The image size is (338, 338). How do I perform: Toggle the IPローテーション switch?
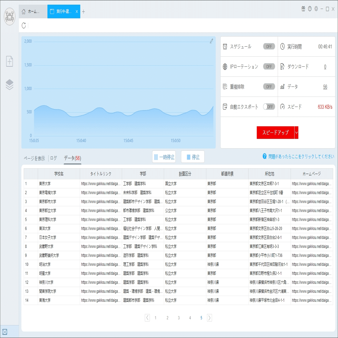(x=269, y=67)
